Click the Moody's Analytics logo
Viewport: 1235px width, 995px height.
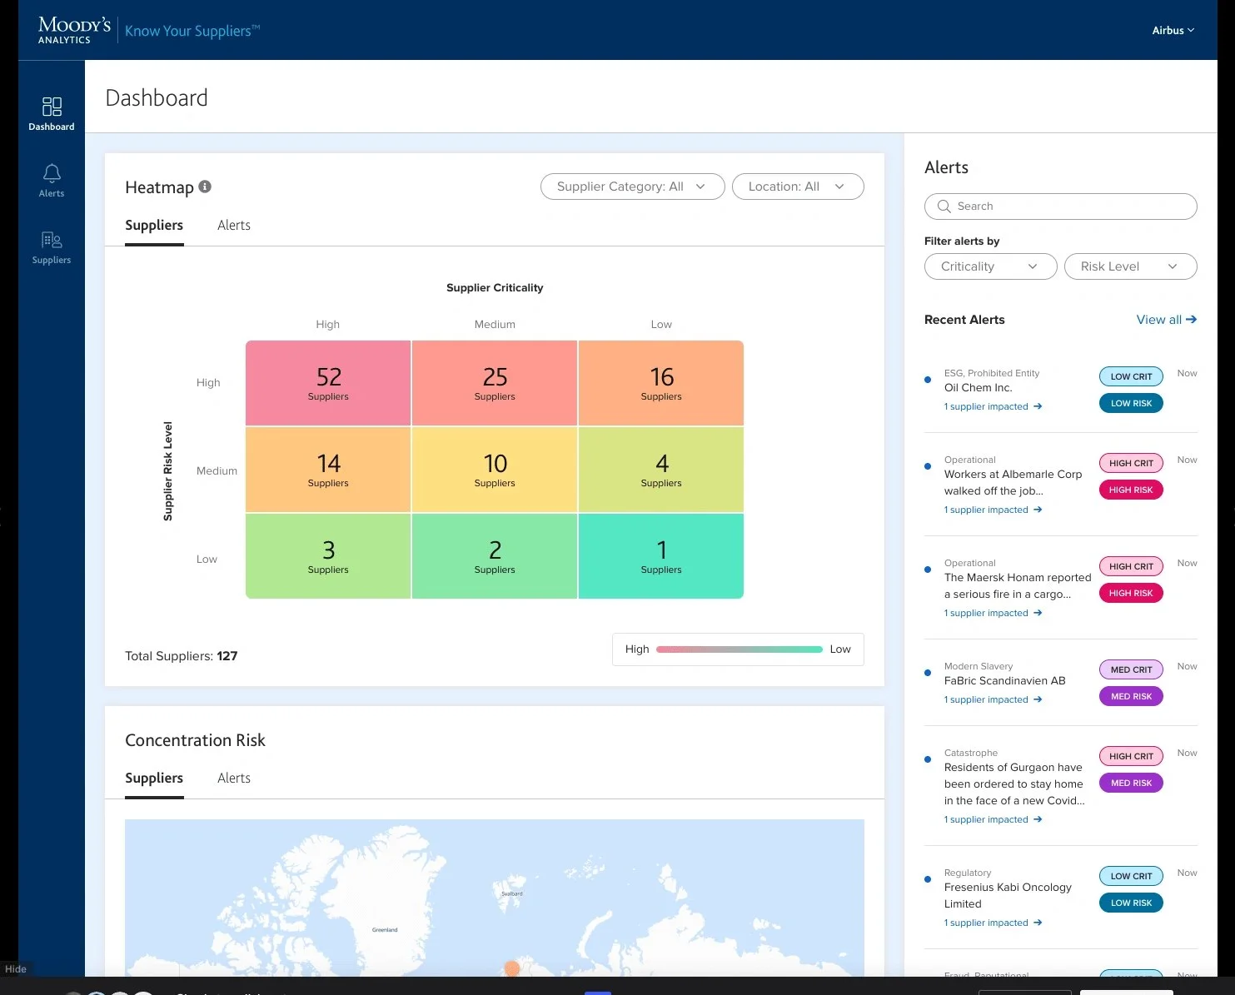pyautogui.click(x=74, y=30)
